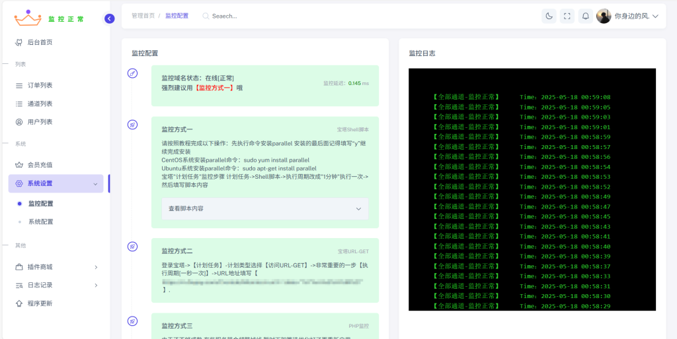Image resolution: width=677 pixels, height=339 pixels.
Task: Click log entry at 00:59:08
Action: point(521,97)
